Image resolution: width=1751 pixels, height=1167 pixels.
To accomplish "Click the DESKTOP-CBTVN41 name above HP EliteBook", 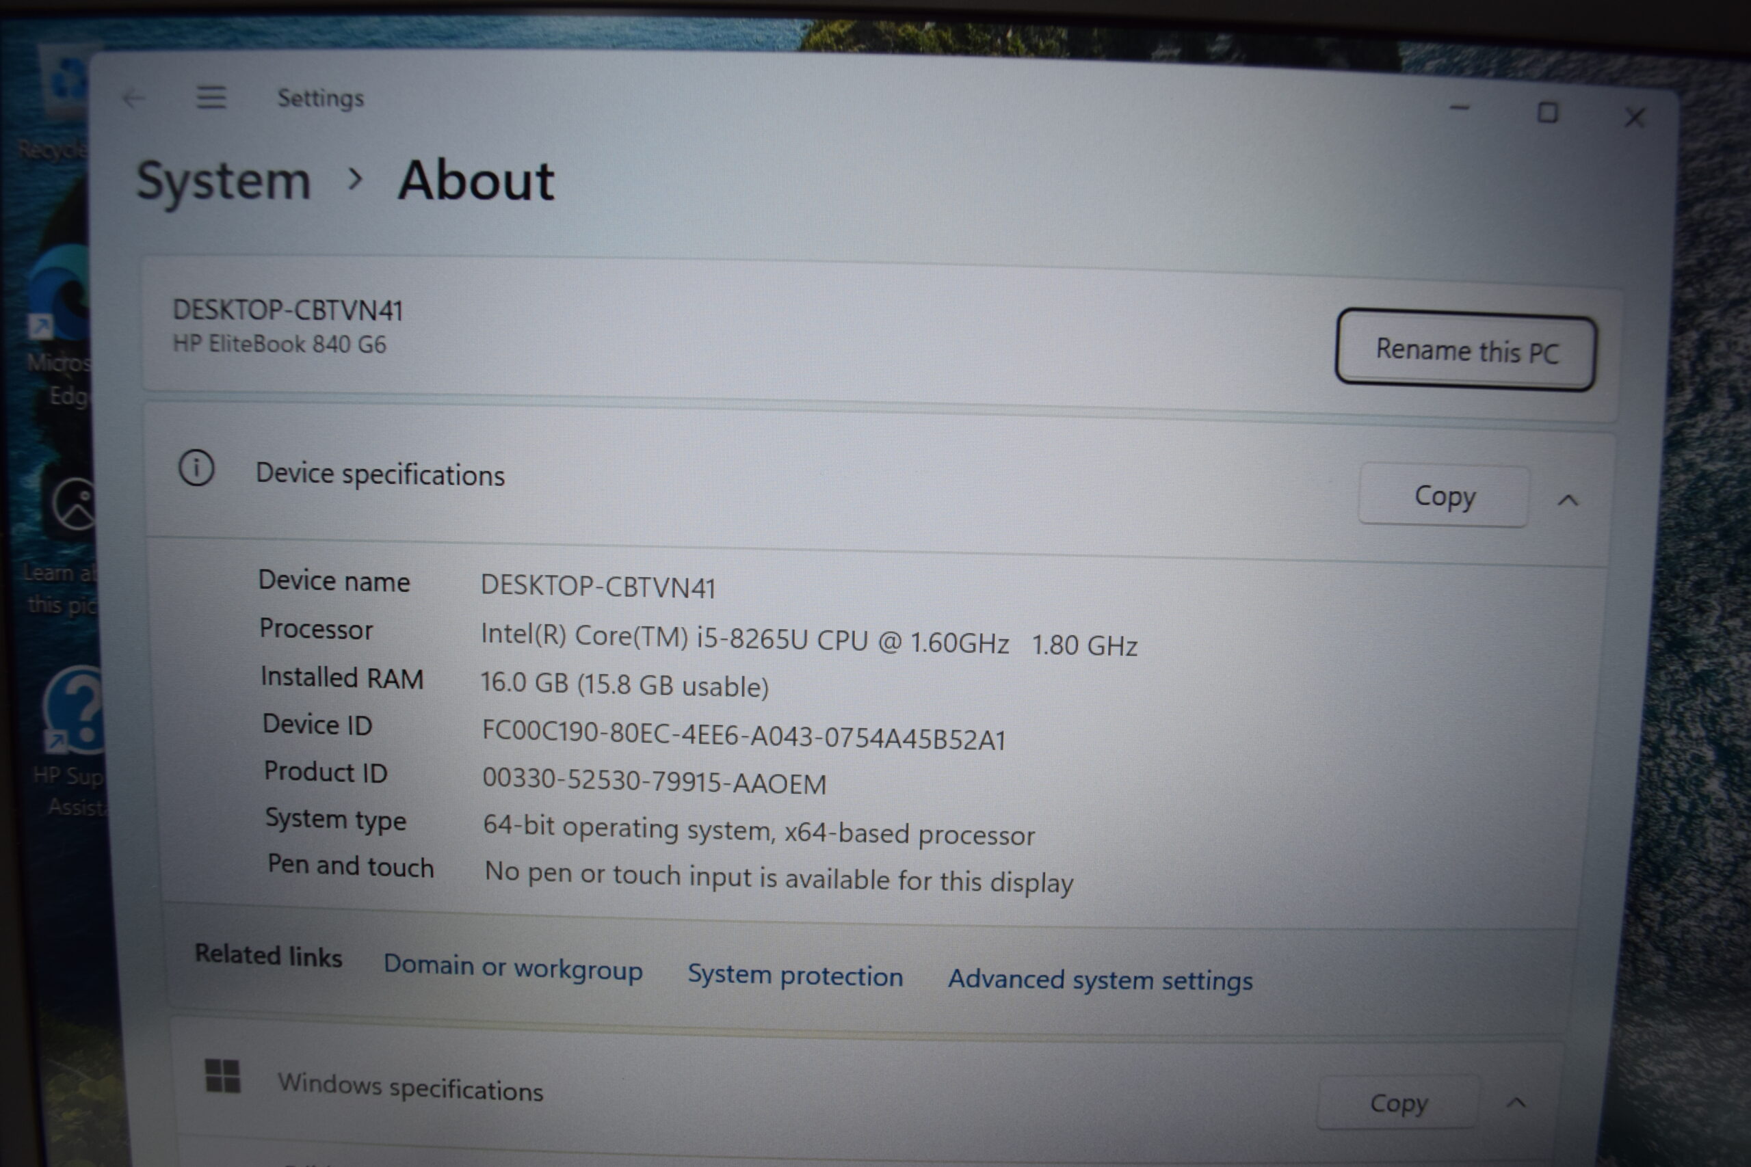I will click(x=287, y=310).
